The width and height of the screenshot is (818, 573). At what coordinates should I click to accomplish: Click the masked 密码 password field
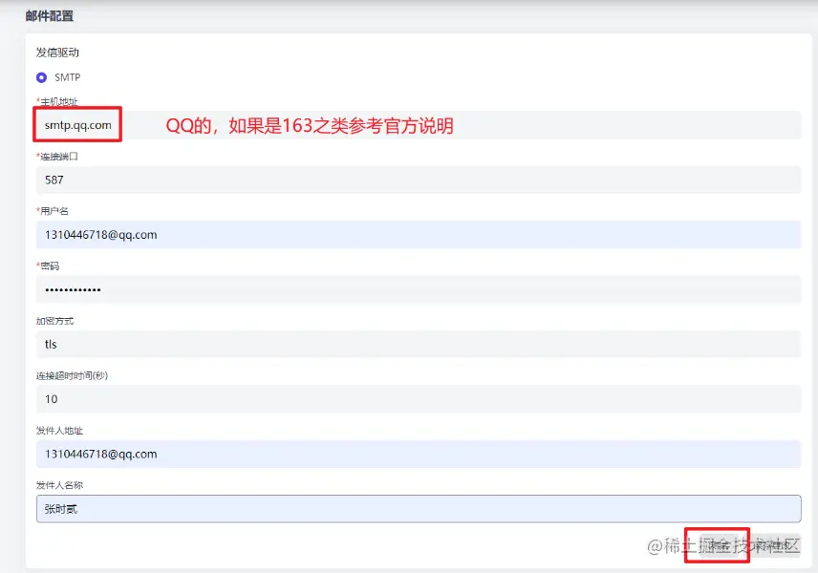coord(411,289)
